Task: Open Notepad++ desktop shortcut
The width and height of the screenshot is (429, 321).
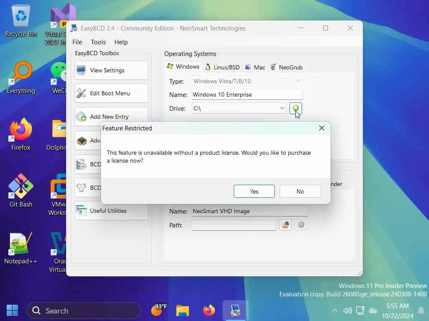Action: click(x=21, y=248)
